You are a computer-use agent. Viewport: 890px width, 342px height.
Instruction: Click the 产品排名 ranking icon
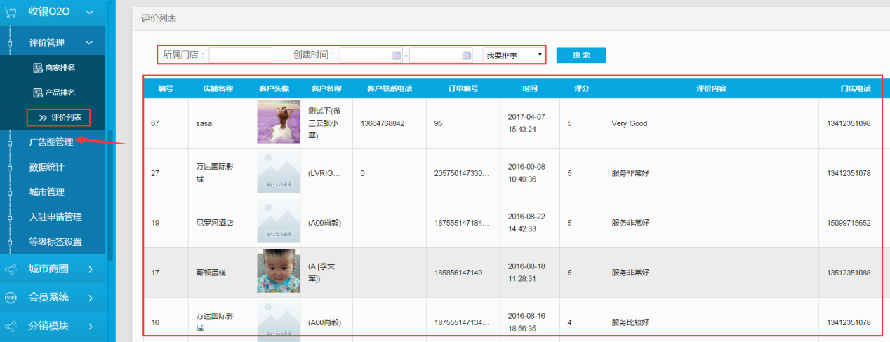39,93
